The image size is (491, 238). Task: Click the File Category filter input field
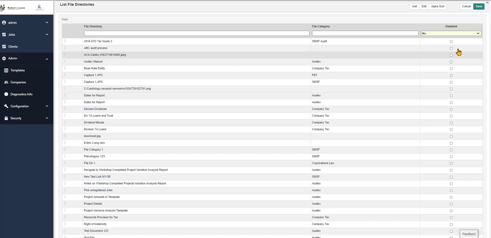(x=365, y=33)
